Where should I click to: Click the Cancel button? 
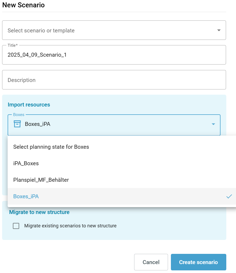[x=151, y=262]
